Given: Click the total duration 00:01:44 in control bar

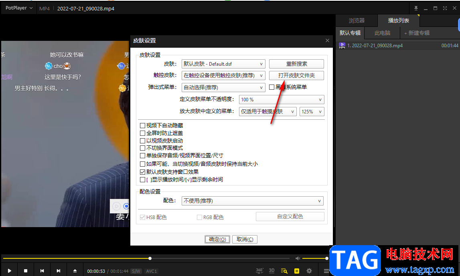Looking at the screenshot, I should tap(119, 271).
